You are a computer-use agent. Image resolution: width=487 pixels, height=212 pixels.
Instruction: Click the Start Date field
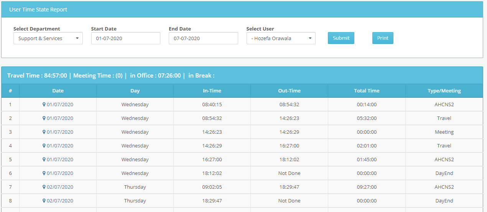125,38
